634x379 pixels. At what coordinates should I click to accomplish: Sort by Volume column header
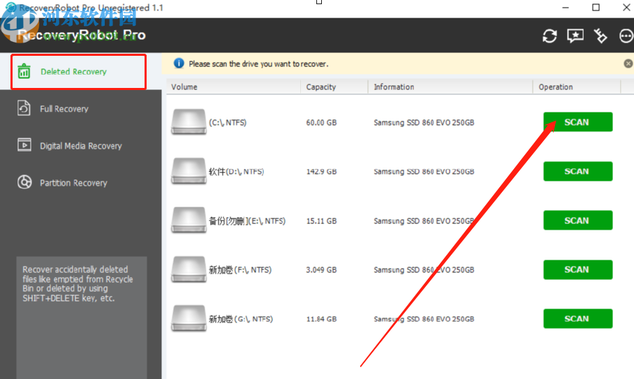[234, 87]
